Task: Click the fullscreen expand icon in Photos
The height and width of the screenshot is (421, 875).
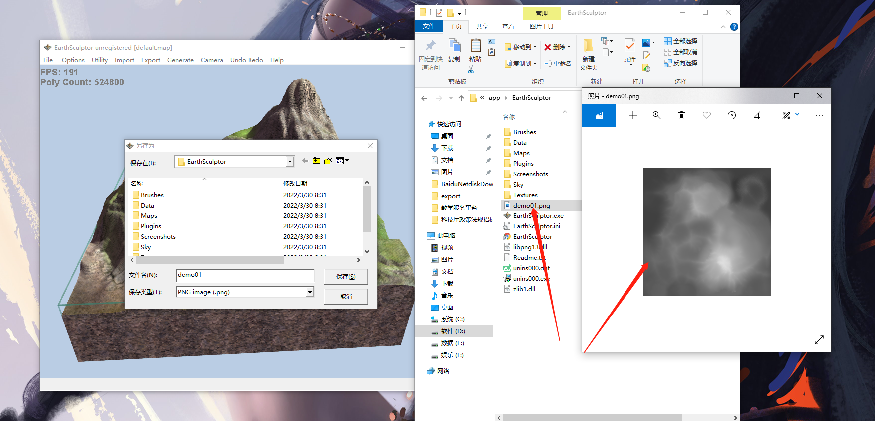Action: [819, 340]
